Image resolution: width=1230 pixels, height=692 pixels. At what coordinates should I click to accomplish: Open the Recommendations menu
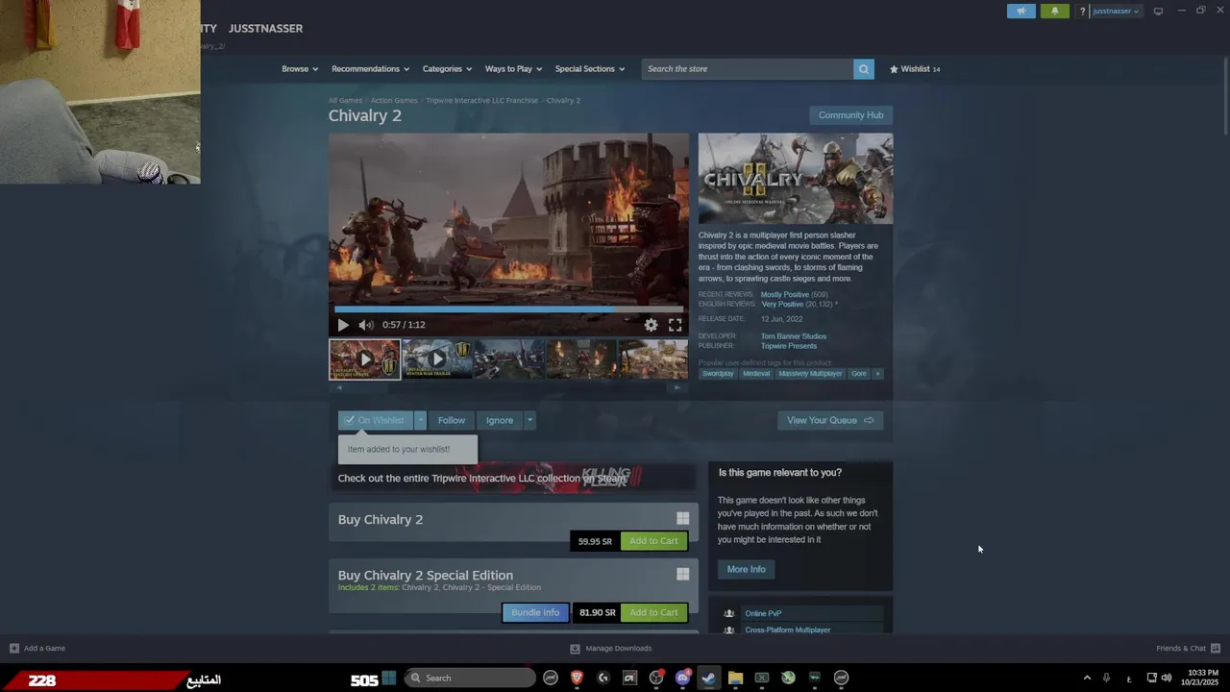tap(370, 69)
